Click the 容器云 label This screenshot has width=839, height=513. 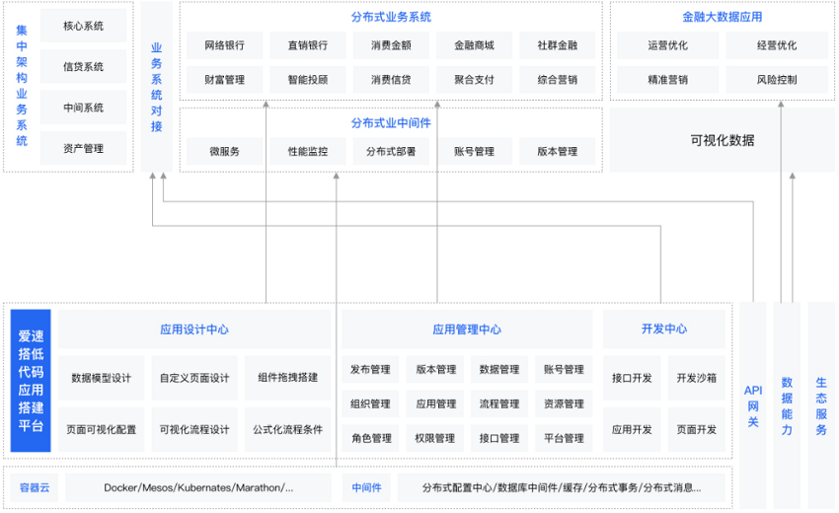[35, 487]
